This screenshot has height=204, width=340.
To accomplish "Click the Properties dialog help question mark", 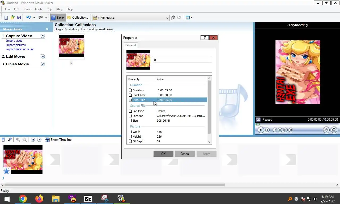I will pyautogui.click(x=205, y=38).
